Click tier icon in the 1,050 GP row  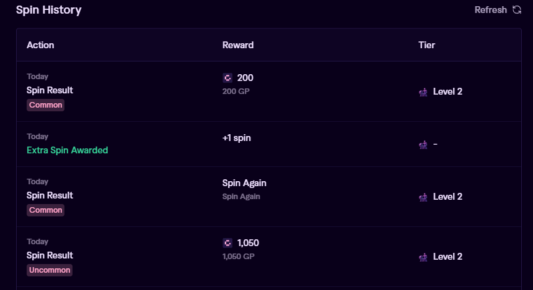point(423,257)
